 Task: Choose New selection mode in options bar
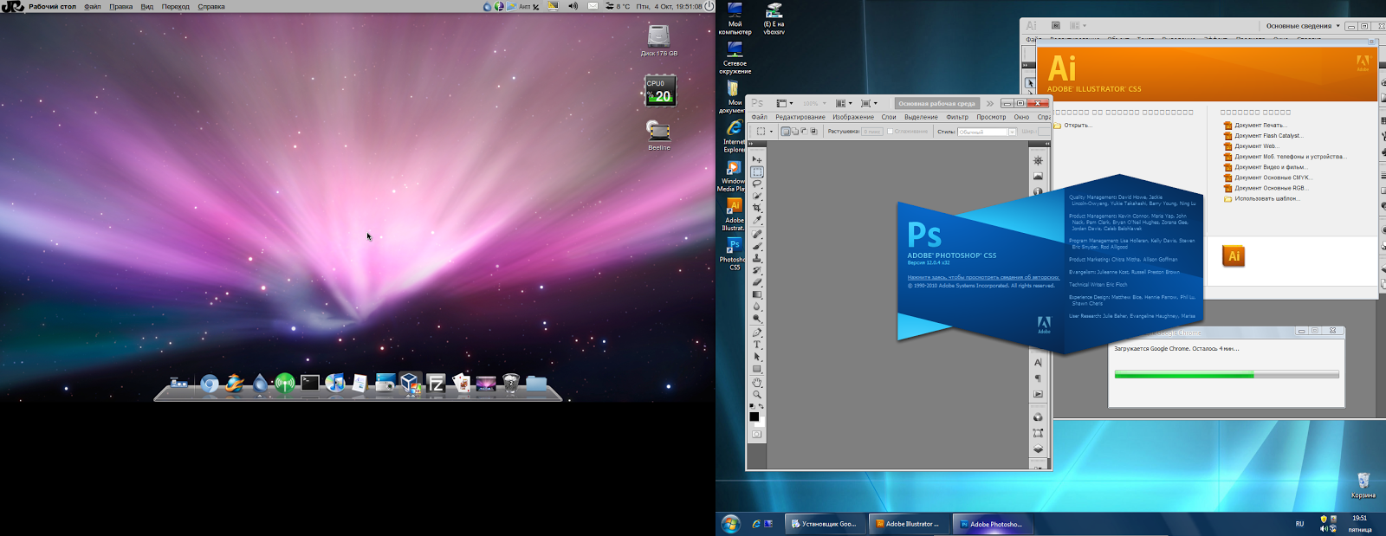coord(785,132)
